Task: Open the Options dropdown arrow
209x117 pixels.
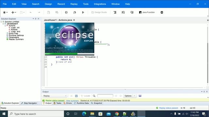Action: pos(135,96)
